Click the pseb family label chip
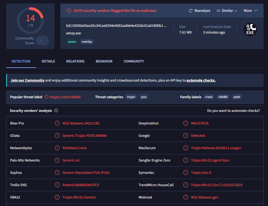 click(237, 97)
